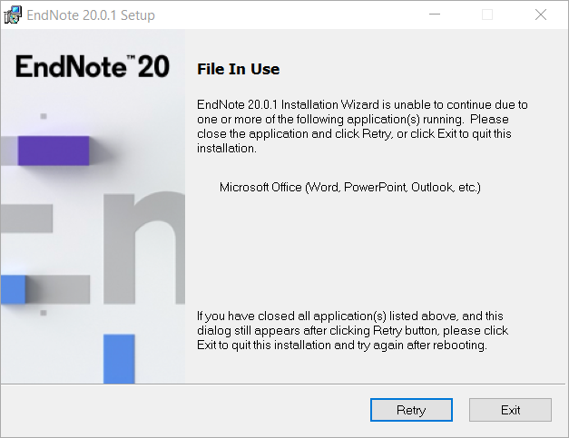Click the large gray letter n graphic

(x=144, y=248)
